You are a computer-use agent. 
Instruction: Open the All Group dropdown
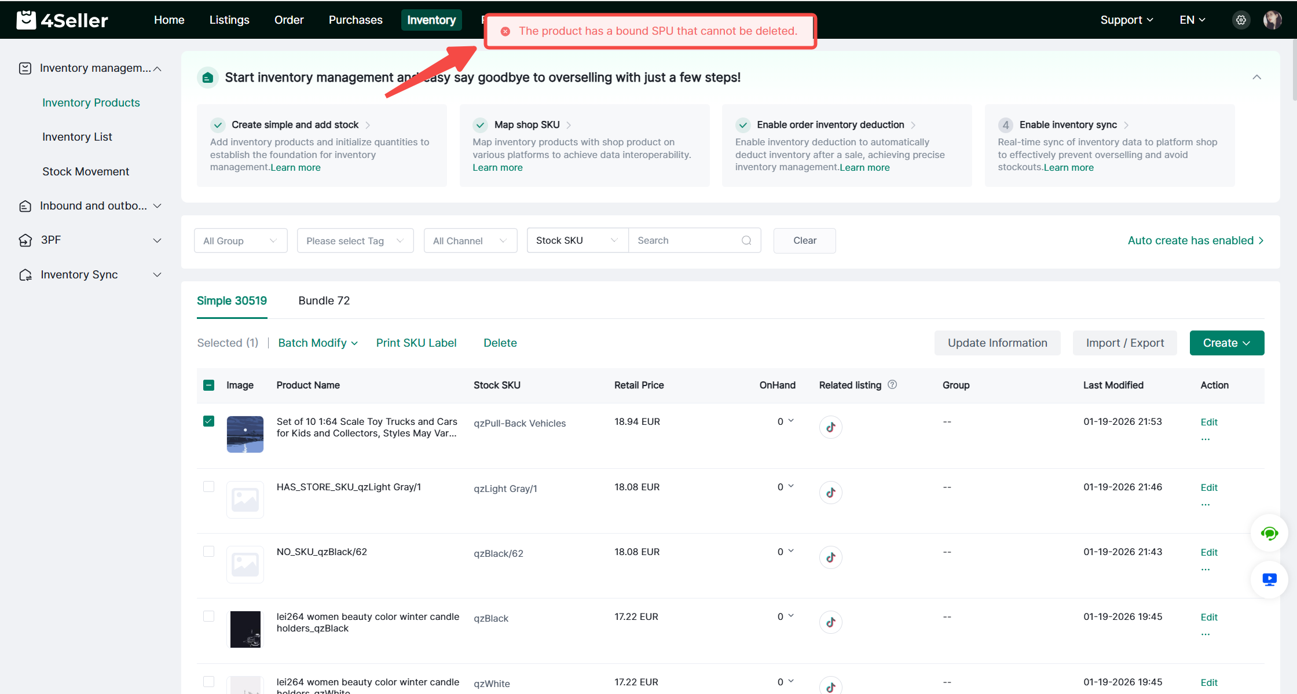[x=240, y=241]
